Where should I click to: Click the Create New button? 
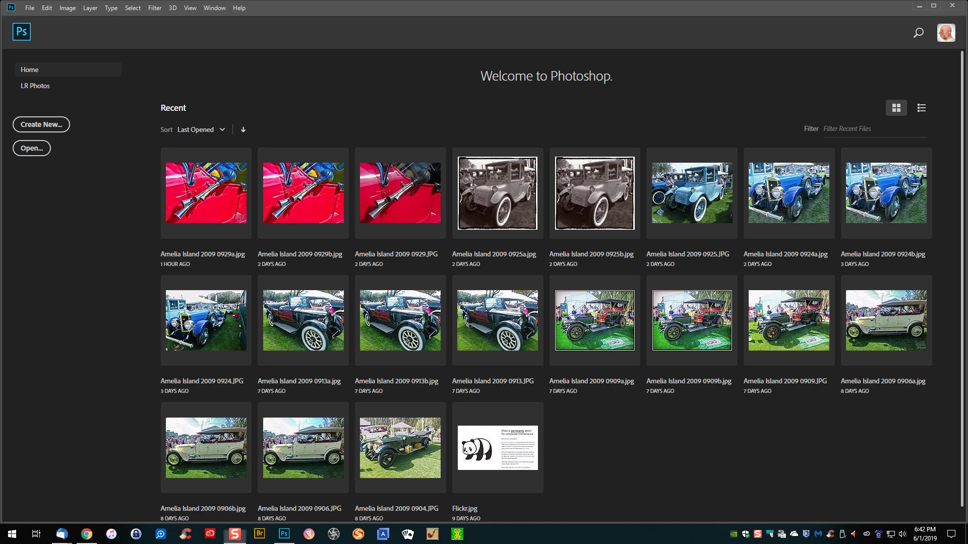(41, 124)
